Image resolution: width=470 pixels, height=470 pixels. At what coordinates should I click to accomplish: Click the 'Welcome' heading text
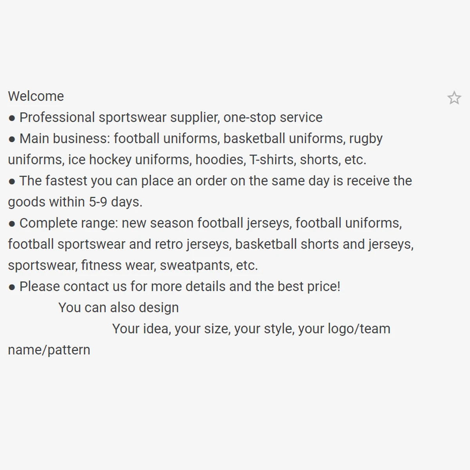pos(36,96)
